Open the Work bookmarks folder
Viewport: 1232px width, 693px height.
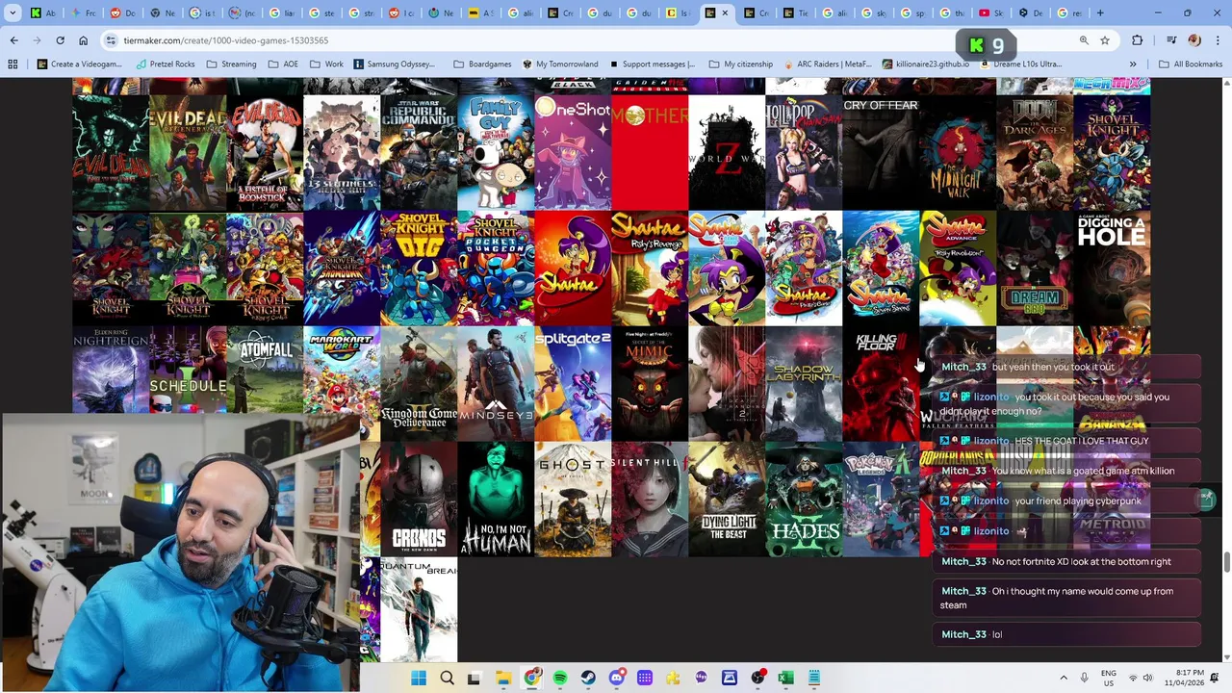[327, 64]
